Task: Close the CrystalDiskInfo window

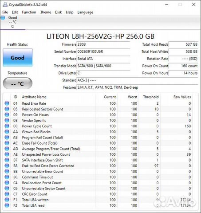Action: tap(194, 4)
